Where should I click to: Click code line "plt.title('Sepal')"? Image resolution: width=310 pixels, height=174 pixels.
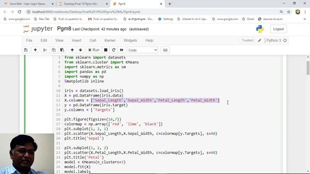(84, 138)
